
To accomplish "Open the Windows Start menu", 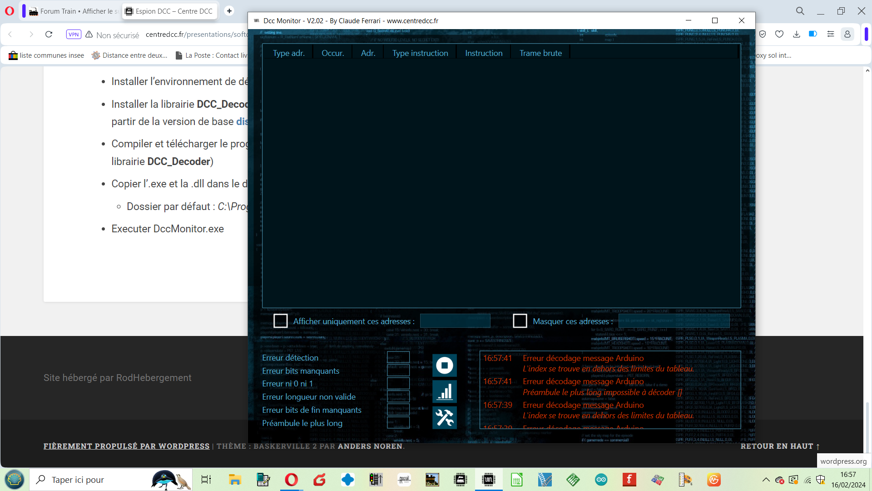I will [15, 480].
